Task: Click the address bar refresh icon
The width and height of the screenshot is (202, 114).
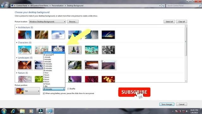Action: (x=163, y=6)
